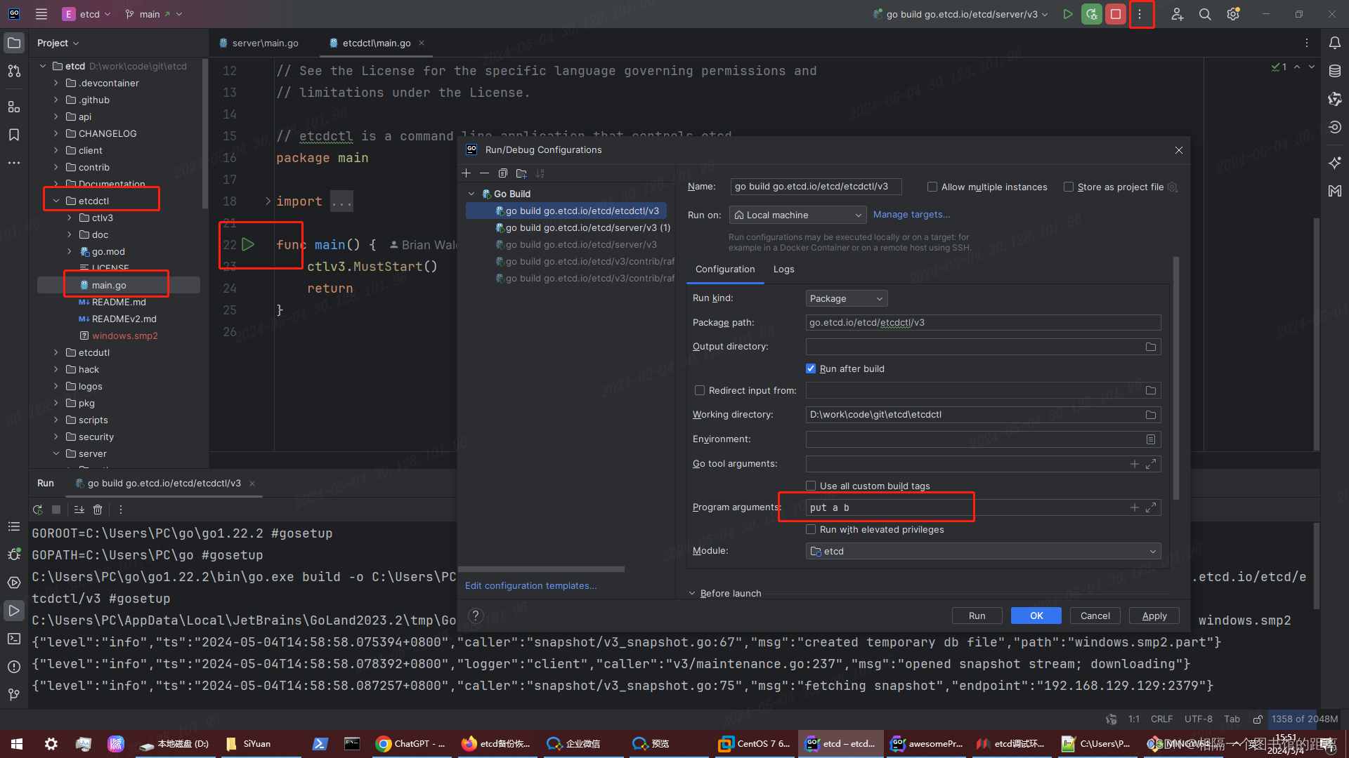Click the expand program arguments field icon

tap(1151, 507)
